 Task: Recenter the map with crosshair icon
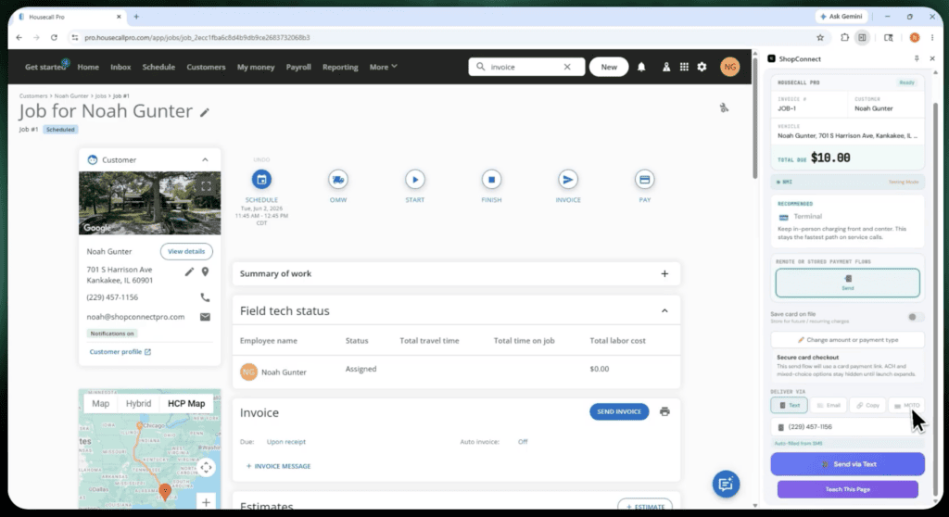point(207,467)
